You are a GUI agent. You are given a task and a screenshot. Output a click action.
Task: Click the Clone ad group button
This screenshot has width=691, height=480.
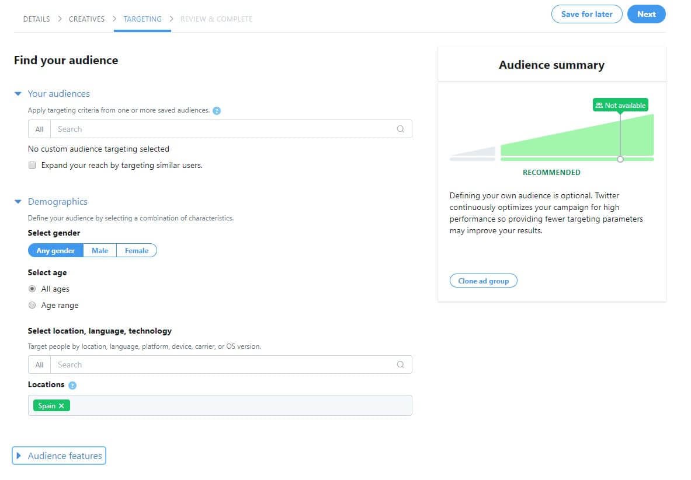pos(483,281)
